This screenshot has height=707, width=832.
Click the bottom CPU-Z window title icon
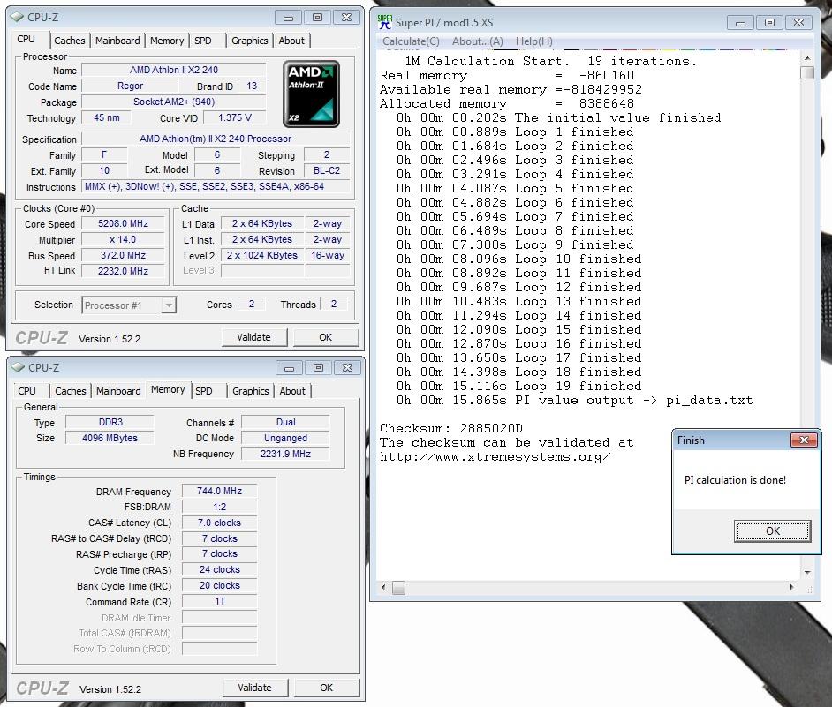click(x=18, y=367)
